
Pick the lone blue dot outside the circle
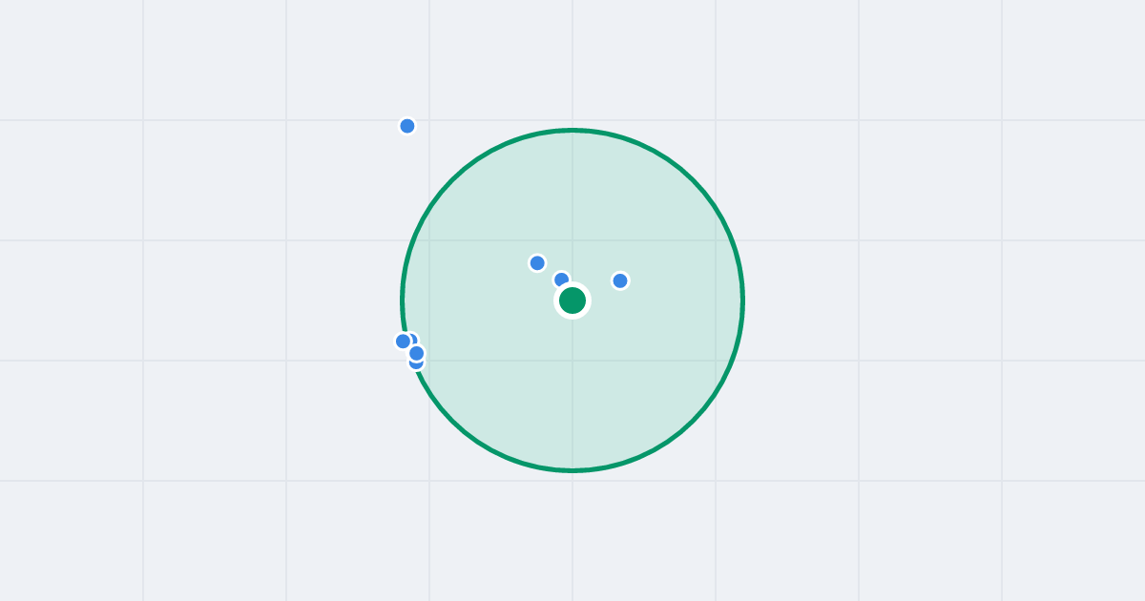click(x=407, y=126)
